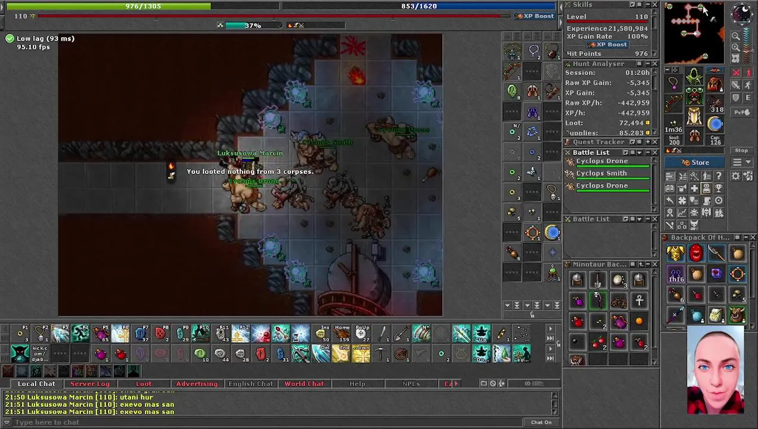Screen dimensions: 758x429
Task: Open the book Cyclopedia icon
Action: click(670, 189)
